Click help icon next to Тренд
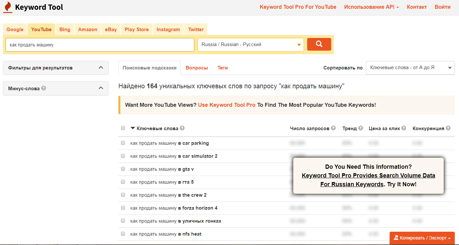Viewport: 459px width, 245px height. pos(360,128)
